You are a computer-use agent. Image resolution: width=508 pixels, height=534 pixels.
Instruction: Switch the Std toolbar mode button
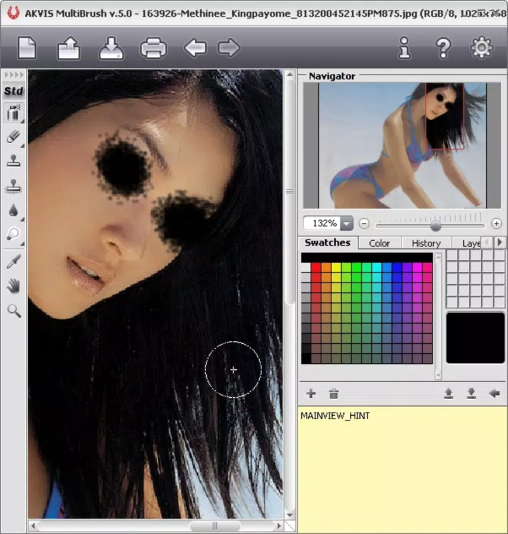point(13,91)
